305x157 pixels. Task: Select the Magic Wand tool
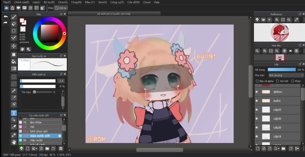[14, 91]
